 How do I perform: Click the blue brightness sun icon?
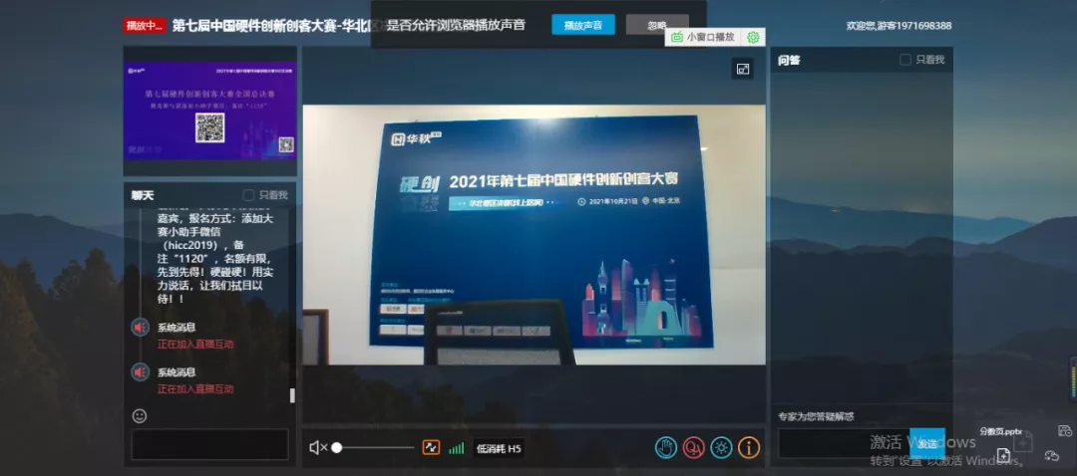(721, 448)
